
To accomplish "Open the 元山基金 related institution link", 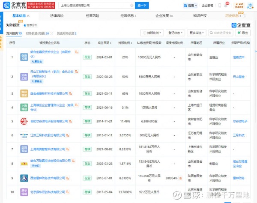I will click(x=239, y=77).
